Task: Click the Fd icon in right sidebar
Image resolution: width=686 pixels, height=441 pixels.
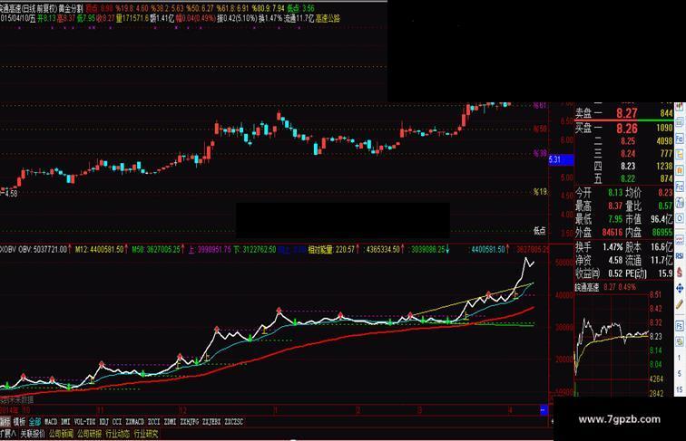Action: 680,139
